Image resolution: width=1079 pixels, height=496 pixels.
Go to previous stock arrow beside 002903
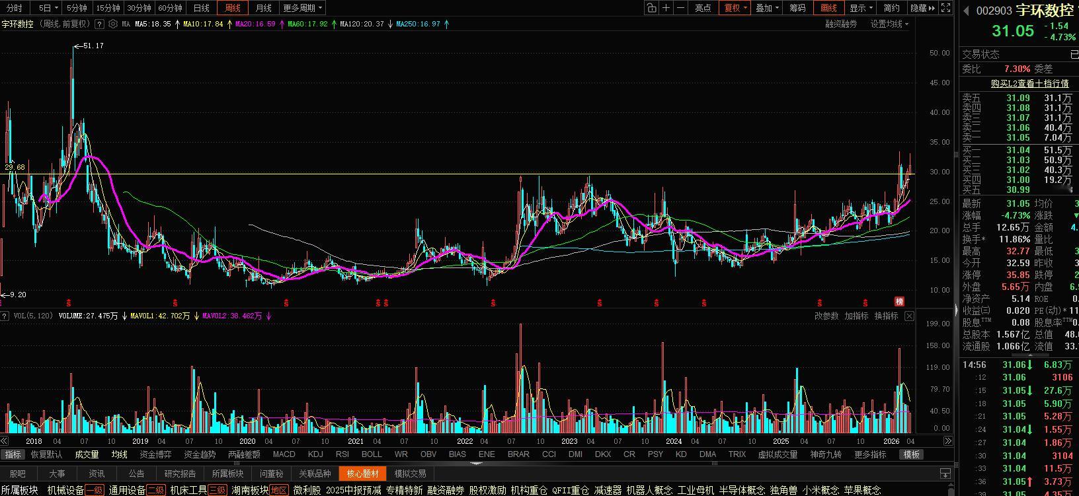tap(966, 10)
